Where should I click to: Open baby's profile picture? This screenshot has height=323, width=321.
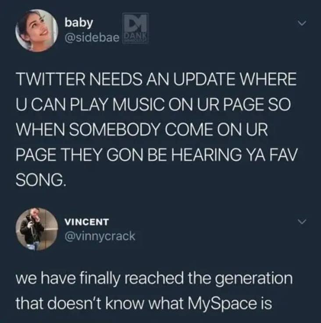click(x=37, y=30)
